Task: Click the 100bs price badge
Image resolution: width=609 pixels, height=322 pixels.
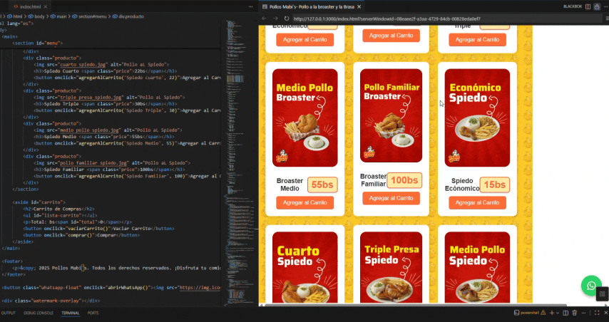Action: click(x=404, y=180)
